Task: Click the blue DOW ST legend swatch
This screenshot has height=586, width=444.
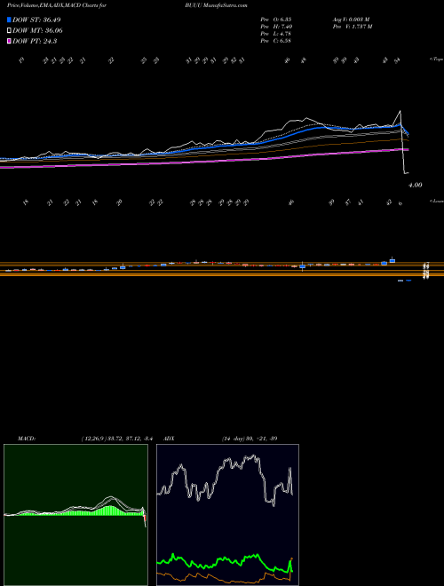Action: point(9,20)
